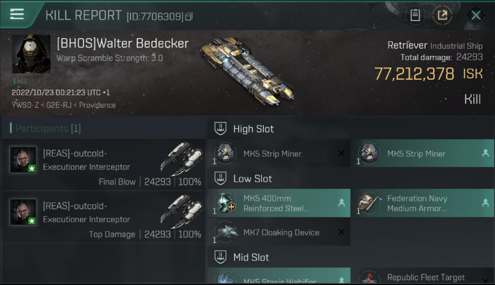The height and width of the screenshot is (285, 495).
Task: Select the Top Damage outcold portrait
Action: coord(23,212)
